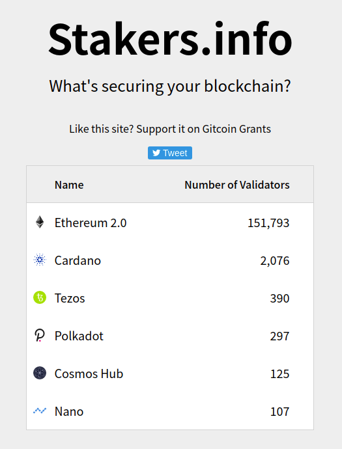
Task: Click the Twitter bird in Tweet button
Action: (156, 153)
